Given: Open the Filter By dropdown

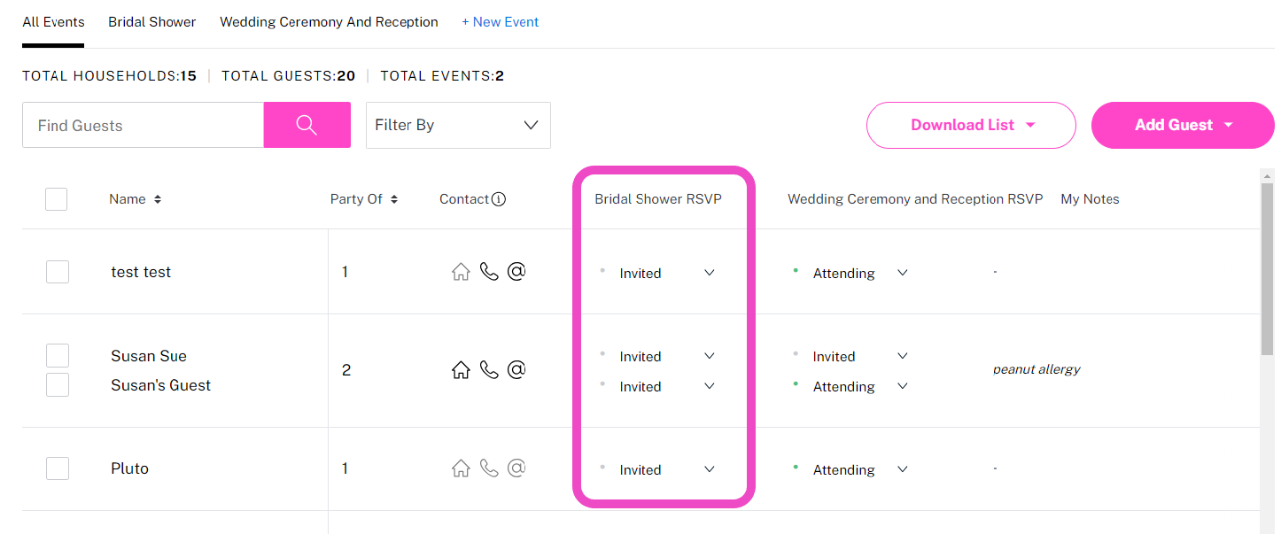Looking at the screenshot, I should (458, 125).
